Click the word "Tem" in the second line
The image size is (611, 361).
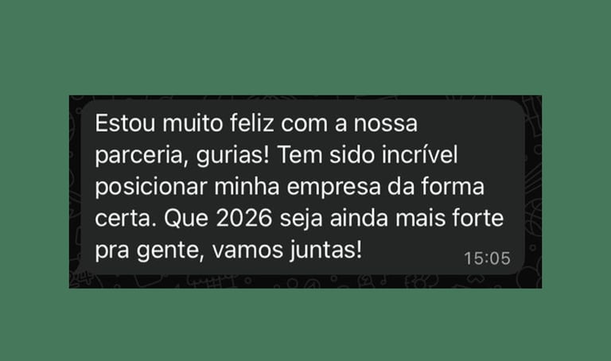click(x=299, y=155)
